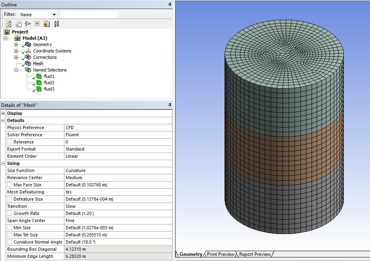The width and height of the screenshot is (370, 261).
Task: Switch to the Print Preview tab
Action: click(x=220, y=254)
